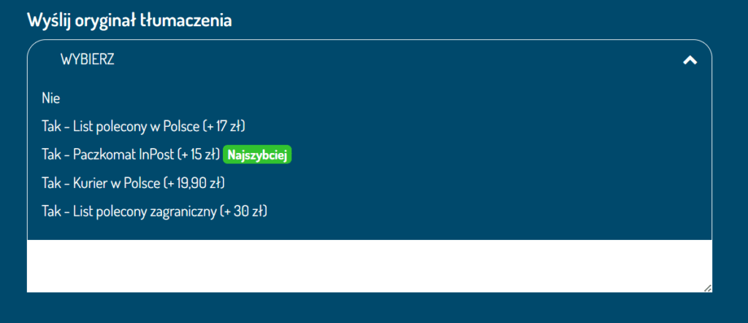Click the word "Kurier" in the list
This screenshot has width=748, height=323.
(90, 183)
